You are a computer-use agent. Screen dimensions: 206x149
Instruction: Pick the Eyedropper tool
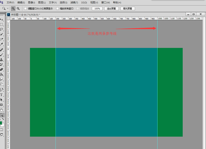(2, 44)
